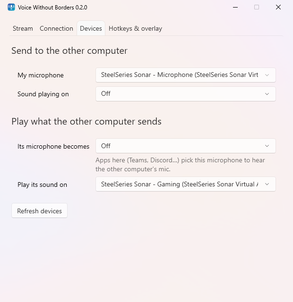
Task: Click the 'Send to the other computer' heading
Action: pyautogui.click(x=69, y=51)
